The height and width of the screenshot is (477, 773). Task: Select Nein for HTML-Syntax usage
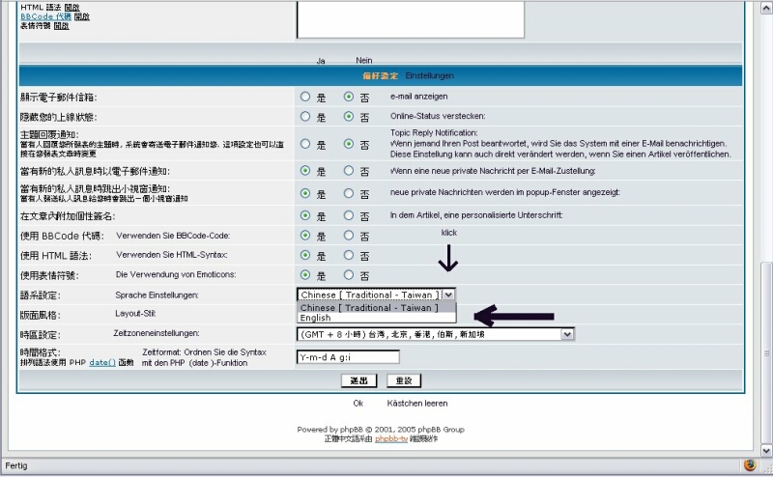coord(349,256)
